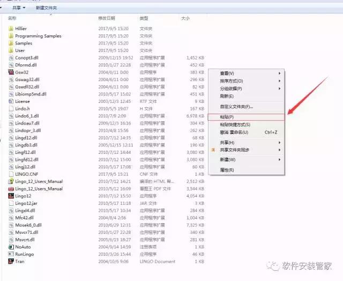Click the User folder icon
The image size is (343, 281).
click(11, 50)
